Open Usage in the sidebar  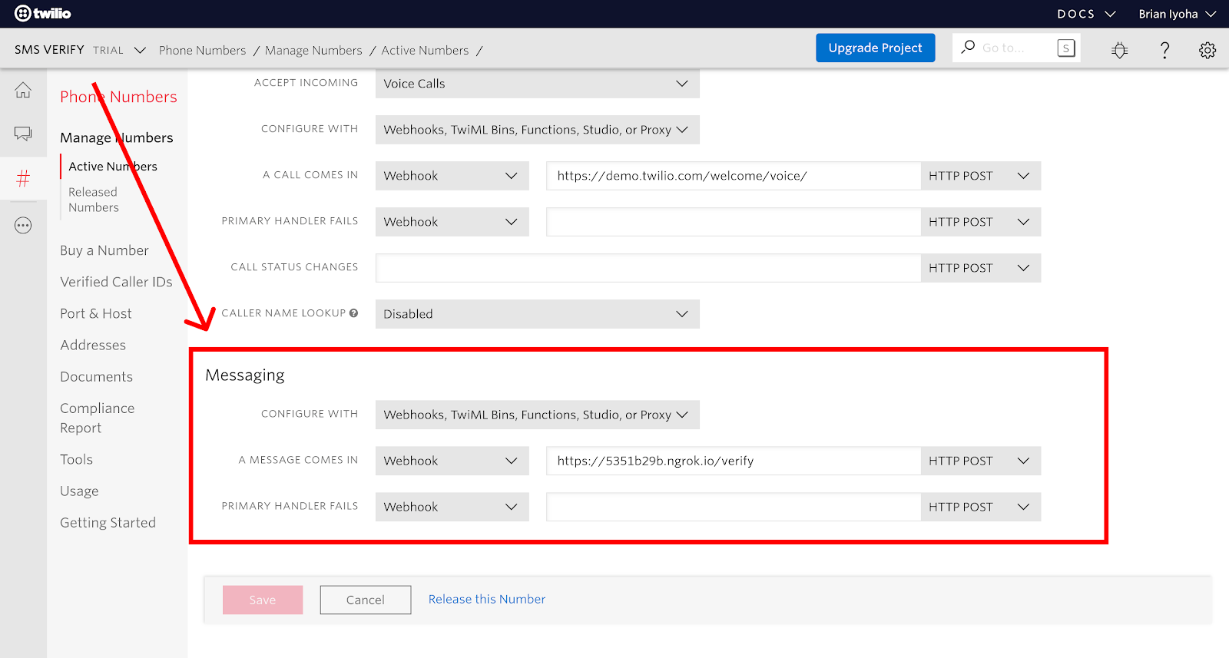point(79,491)
